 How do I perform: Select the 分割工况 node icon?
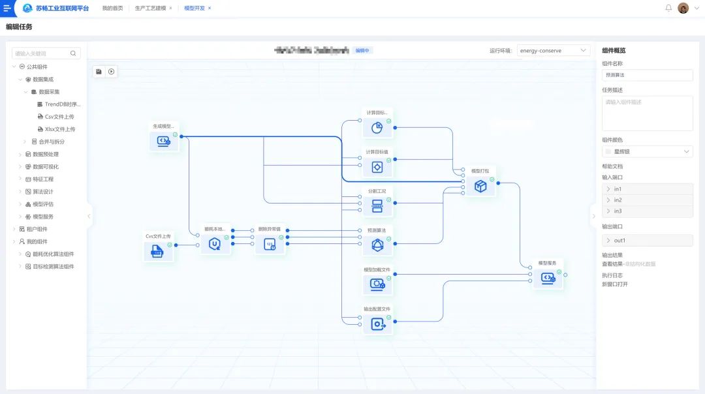tap(377, 207)
